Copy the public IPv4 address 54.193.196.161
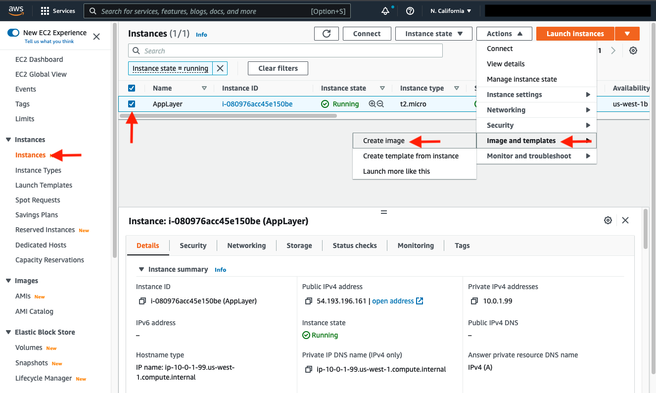Viewport: 656px width, 393px height. click(309, 301)
